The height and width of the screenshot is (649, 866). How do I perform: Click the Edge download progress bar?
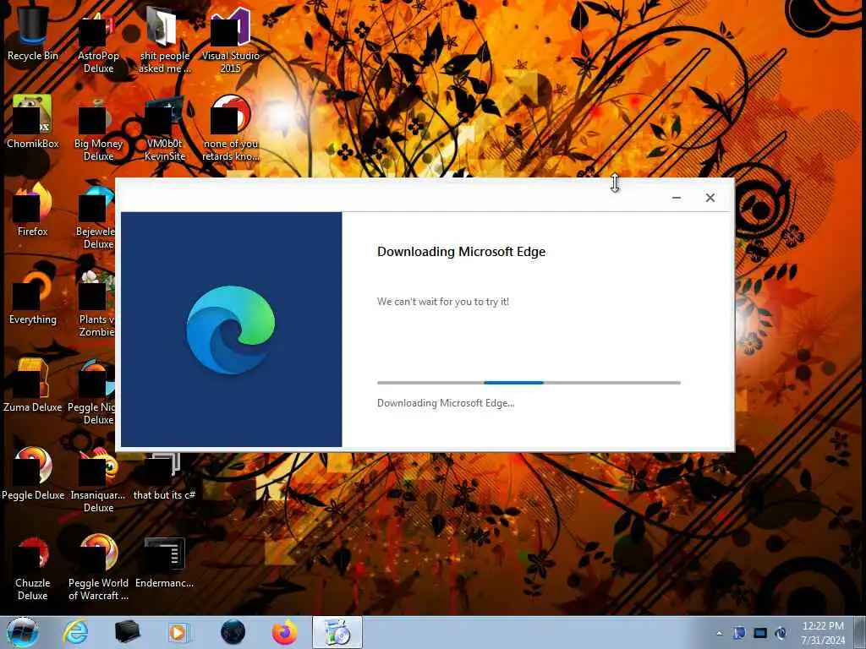(x=529, y=383)
